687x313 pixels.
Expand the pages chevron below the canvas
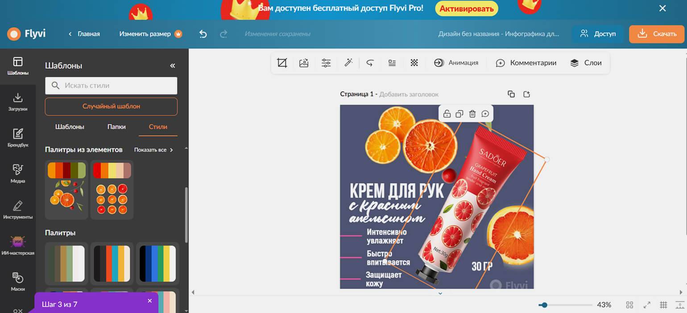(x=440, y=293)
